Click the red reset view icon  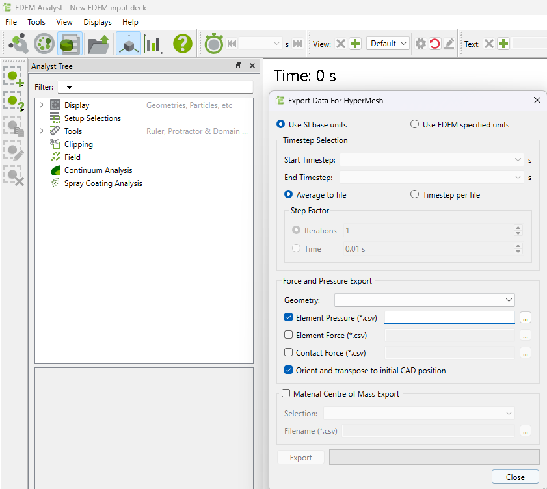pos(434,44)
